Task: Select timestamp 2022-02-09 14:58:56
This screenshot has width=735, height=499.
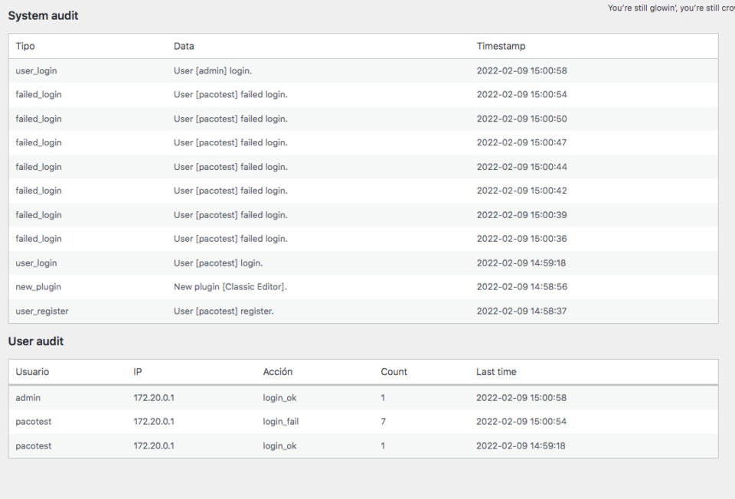Action: pos(521,287)
